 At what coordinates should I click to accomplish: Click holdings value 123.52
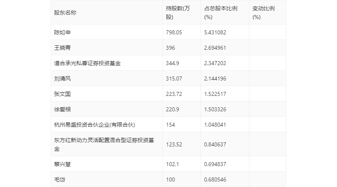[174, 144]
